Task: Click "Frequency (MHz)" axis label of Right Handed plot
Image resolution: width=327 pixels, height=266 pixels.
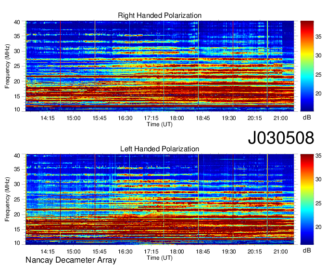Action: click(x=7, y=66)
